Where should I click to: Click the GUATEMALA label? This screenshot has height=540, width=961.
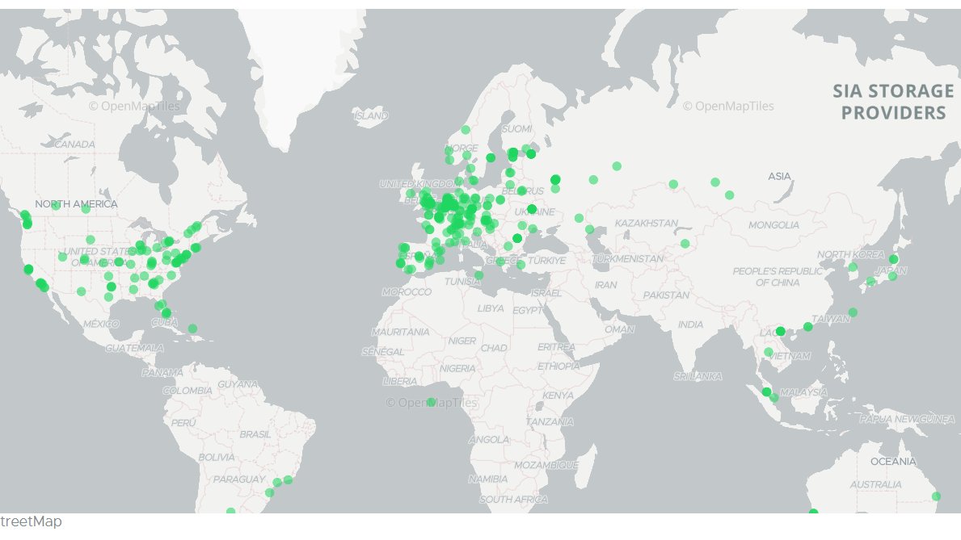click(x=134, y=349)
